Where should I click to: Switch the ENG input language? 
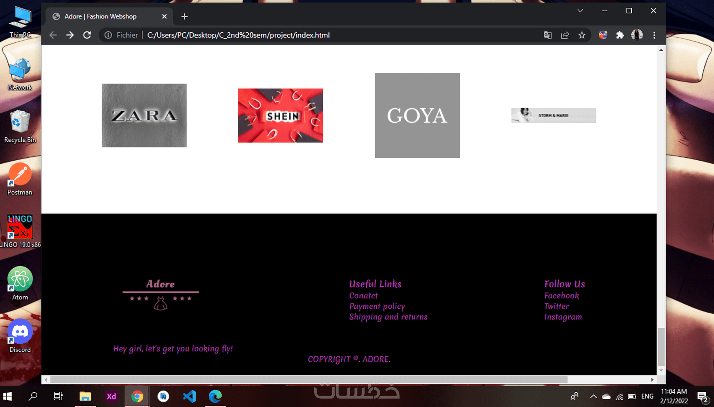(647, 397)
